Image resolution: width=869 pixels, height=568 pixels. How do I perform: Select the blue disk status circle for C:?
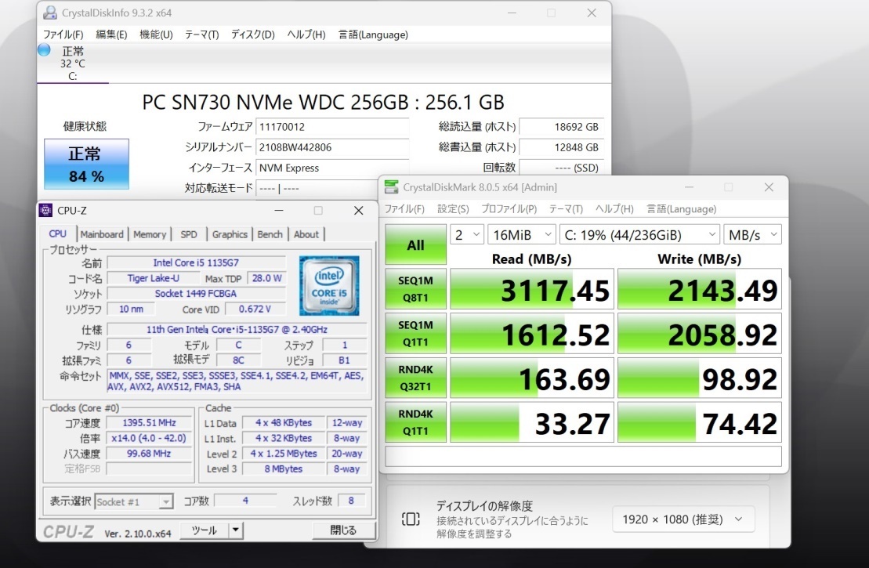click(45, 50)
